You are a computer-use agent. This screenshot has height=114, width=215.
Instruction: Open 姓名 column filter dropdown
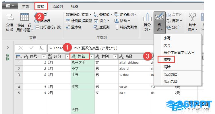(x=92, y=57)
